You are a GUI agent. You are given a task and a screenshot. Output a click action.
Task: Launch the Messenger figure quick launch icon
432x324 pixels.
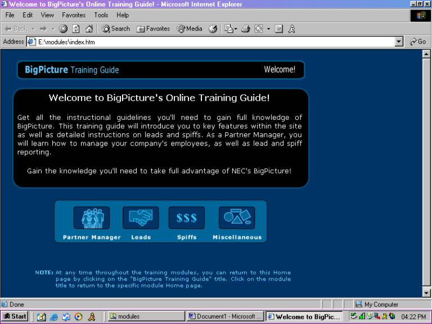coord(92,317)
